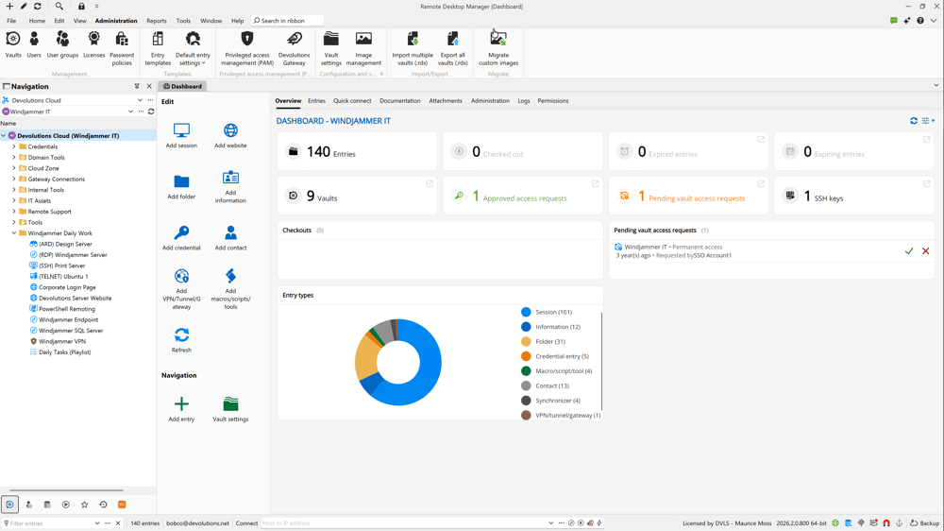Open User groups in ribbon
944x531 pixels.
tap(62, 45)
